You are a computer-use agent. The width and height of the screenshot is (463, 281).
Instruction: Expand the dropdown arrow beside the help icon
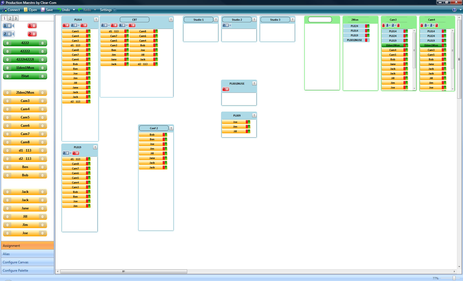coord(460,10)
